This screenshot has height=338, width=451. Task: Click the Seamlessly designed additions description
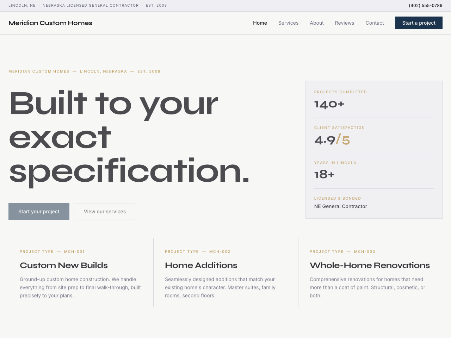coord(220,287)
